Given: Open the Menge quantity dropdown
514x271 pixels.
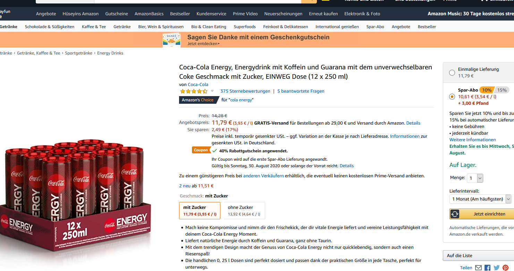Looking at the screenshot, I should coord(475,178).
